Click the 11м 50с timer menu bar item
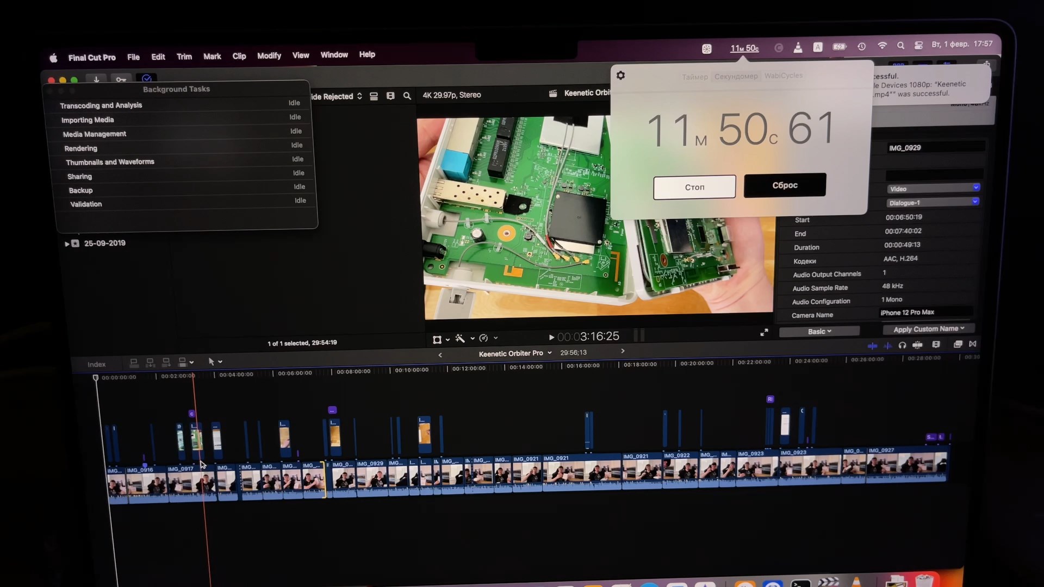The width and height of the screenshot is (1044, 587). coord(744,48)
